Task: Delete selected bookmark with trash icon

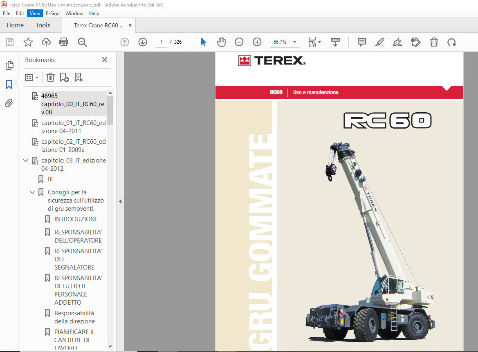Action: point(50,77)
